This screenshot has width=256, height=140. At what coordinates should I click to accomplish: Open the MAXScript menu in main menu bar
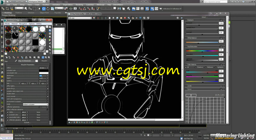[x=100, y=5]
